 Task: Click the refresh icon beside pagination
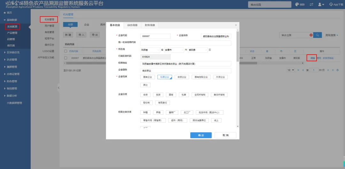338,70
